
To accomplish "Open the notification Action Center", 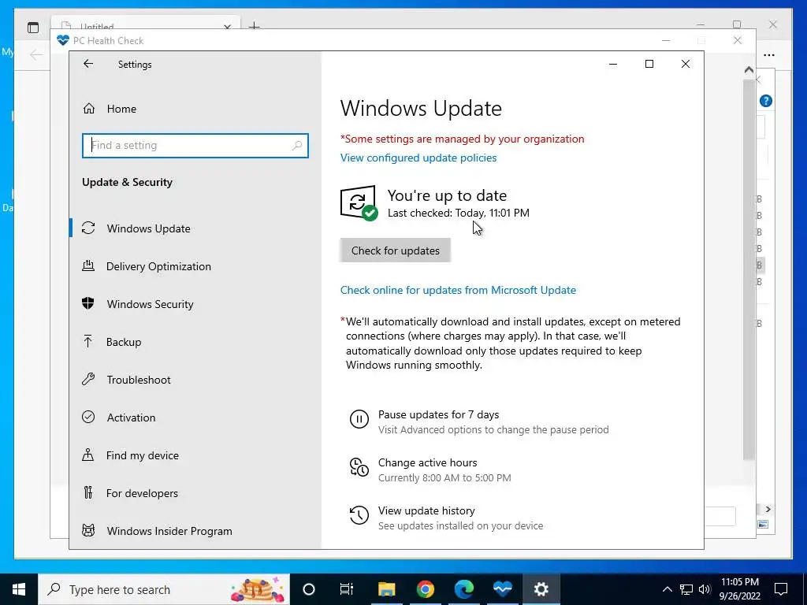I will pyautogui.click(x=781, y=589).
